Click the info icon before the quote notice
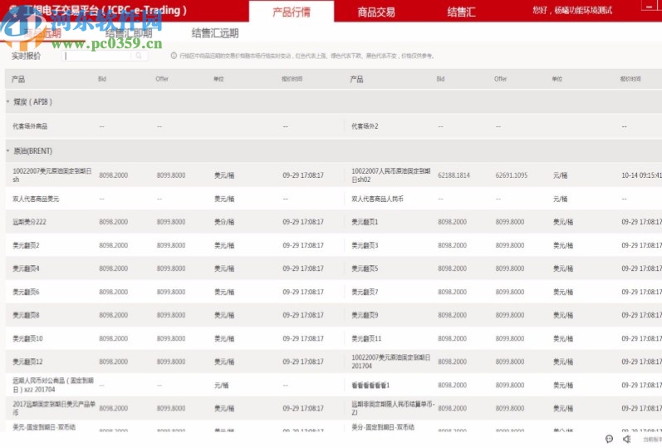This screenshot has height=448, width=662. pos(174,56)
